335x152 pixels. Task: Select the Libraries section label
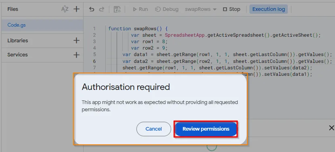click(x=18, y=41)
